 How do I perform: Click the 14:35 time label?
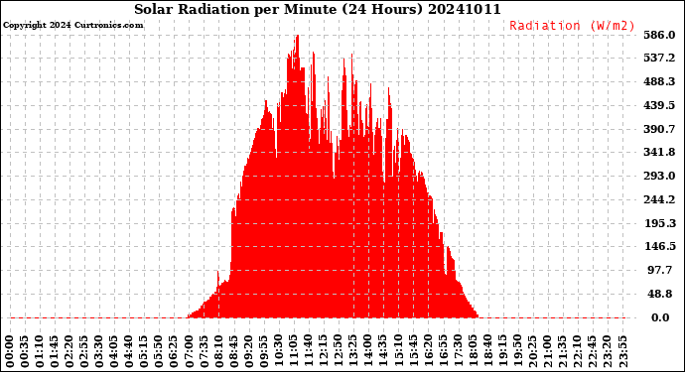pos(383,351)
